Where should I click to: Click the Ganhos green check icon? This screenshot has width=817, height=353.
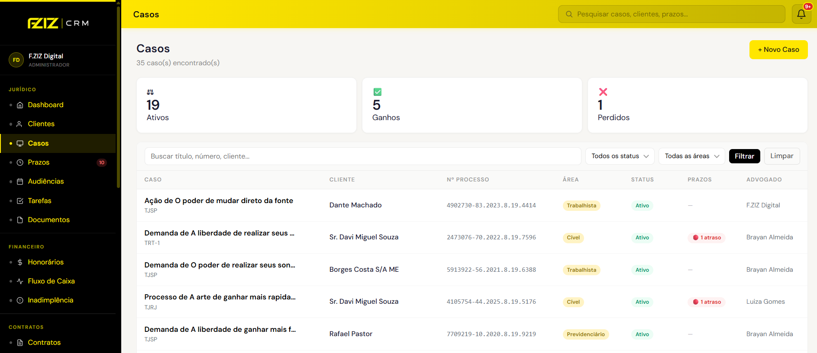[378, 92]
